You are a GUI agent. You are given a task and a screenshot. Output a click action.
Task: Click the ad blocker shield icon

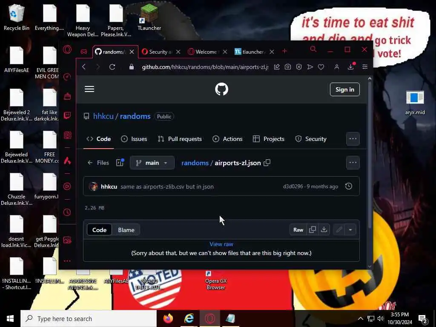pos(299,67)
